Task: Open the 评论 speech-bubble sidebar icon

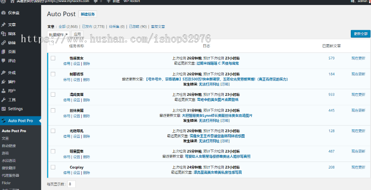Action: click(3, 61)
